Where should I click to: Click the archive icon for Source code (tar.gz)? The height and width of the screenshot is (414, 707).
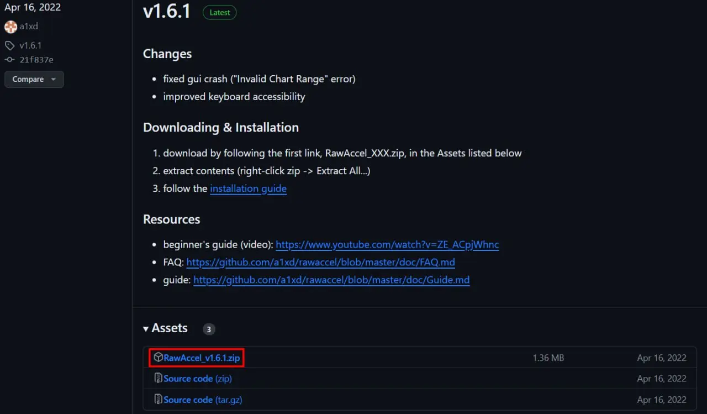click(x=158, y=400)
